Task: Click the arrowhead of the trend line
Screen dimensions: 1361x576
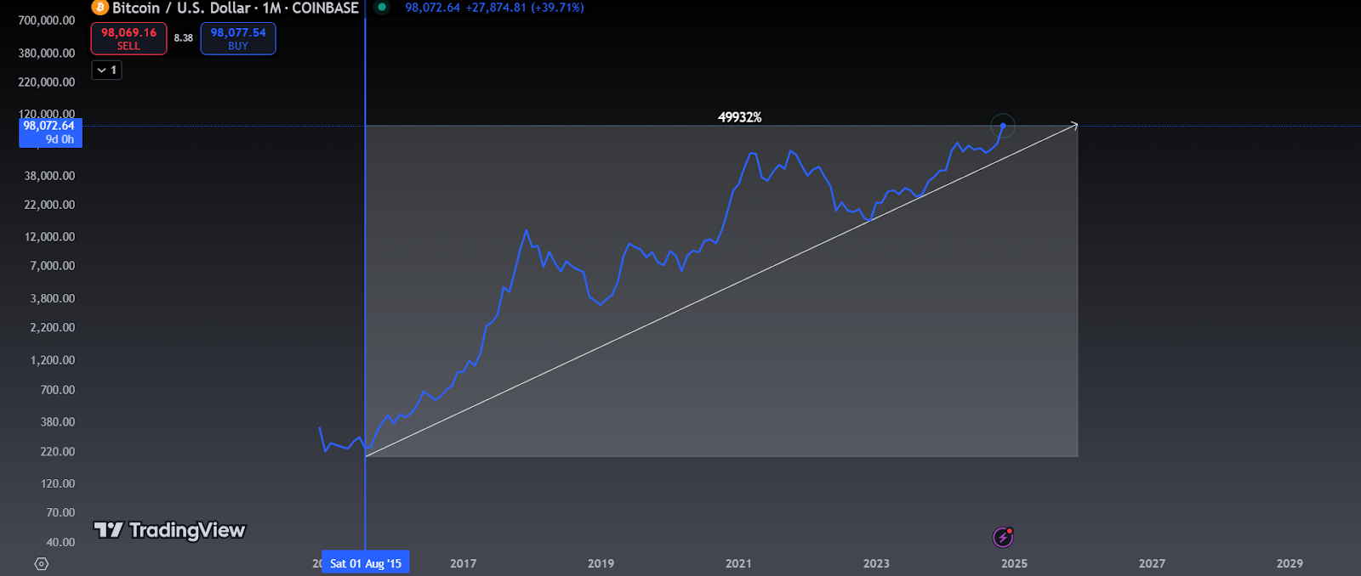Action: click(1074, 126)
